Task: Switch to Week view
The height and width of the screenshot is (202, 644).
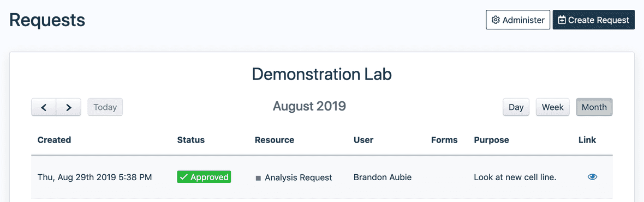Action: point(552,107)
